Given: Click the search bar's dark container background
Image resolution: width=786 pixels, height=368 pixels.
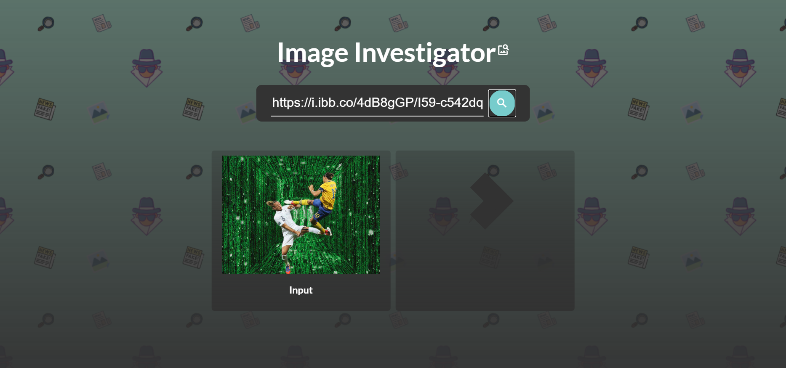Looking at the screenshot, I should click(264, 103).
